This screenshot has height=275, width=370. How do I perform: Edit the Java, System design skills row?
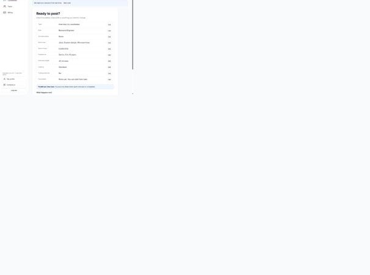109,43
